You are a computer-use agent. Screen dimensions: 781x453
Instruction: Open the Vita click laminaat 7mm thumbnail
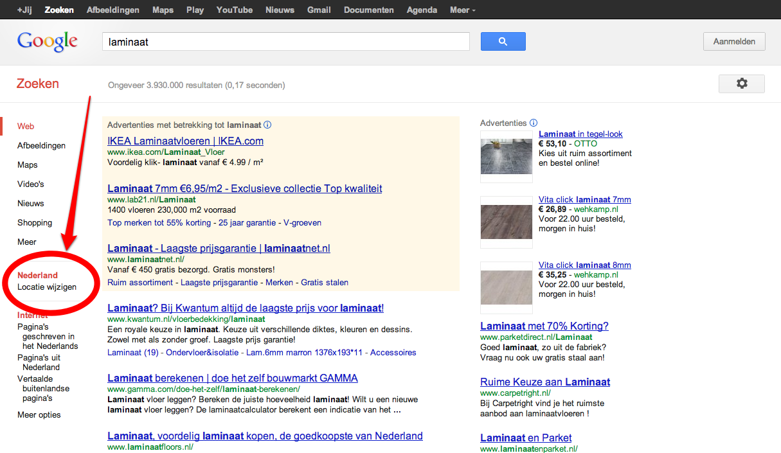(507, 222)
